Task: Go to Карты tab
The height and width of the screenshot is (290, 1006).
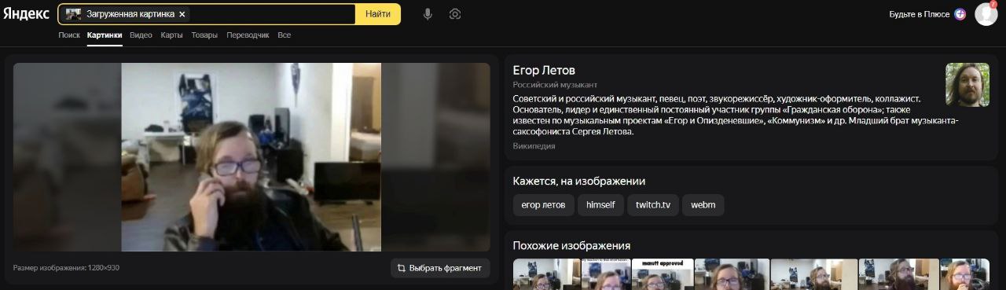Action: (x=171, y=35)
